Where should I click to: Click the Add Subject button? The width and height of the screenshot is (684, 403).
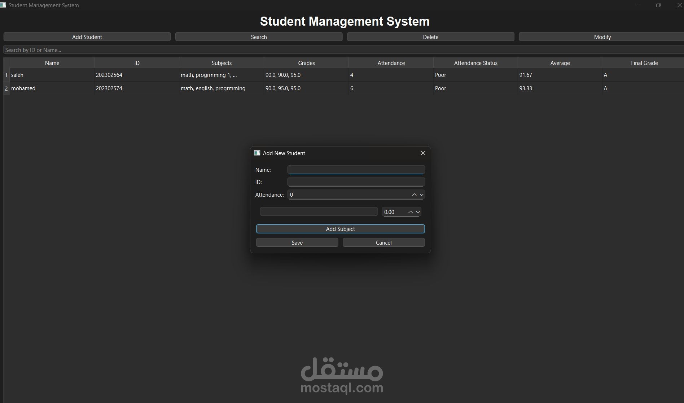click(340, 229)
